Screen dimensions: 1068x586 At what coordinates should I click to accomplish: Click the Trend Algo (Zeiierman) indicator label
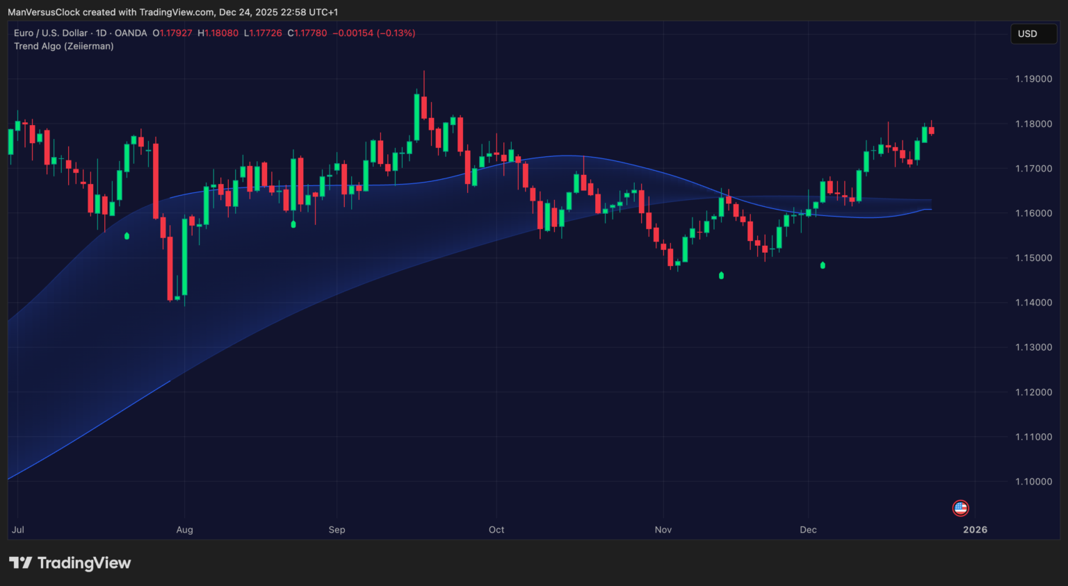coord(64,46)
